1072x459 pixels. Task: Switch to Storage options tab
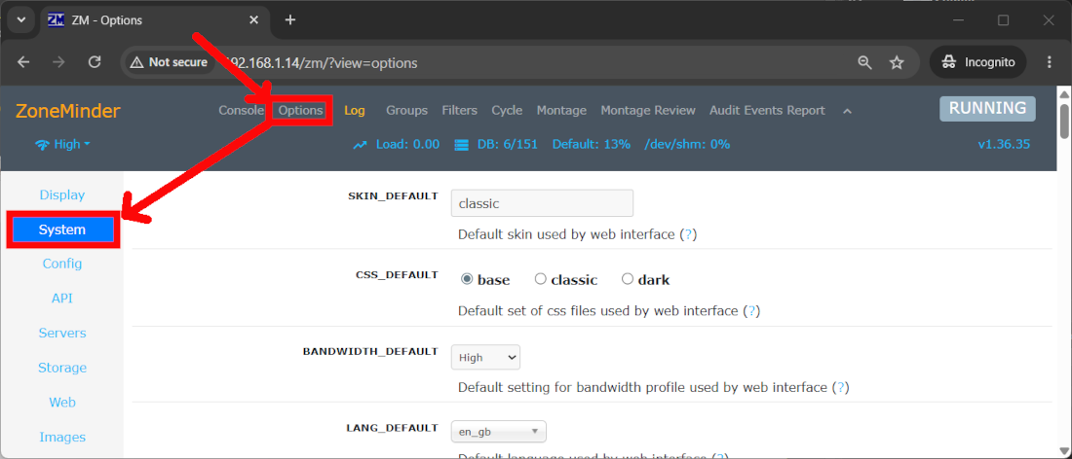pos(62,369)
